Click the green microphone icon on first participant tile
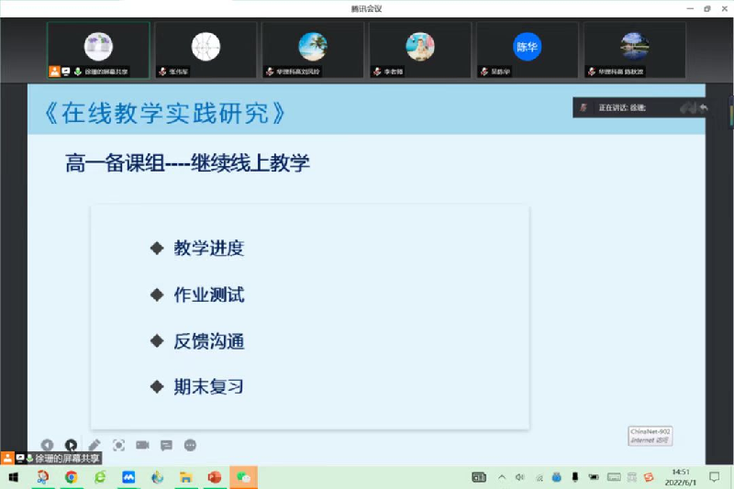Viewport: 734px width, 489px height. coord(78,72)
